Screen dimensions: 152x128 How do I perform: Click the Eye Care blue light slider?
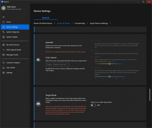pyautogui.click(x=109, y=76)
